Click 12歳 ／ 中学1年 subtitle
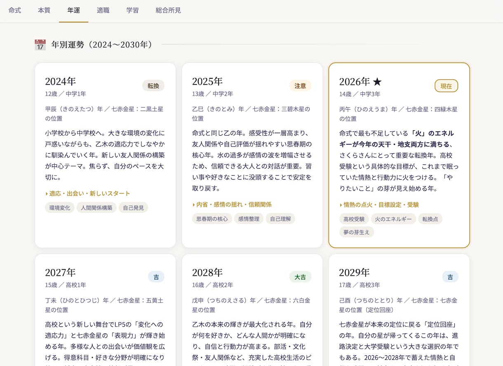This screenshot has width=503, height=366. (66, 94)
